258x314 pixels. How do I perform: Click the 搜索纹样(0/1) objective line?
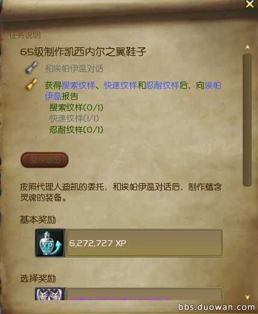tap(76, 107)
